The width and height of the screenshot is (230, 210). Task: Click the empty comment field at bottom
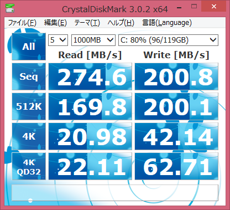pyautogui.click(x=115, y=193)
